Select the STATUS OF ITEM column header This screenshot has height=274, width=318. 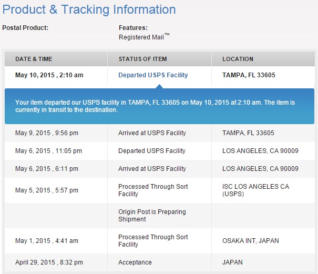pyautogui.click(x=143, y=59)
